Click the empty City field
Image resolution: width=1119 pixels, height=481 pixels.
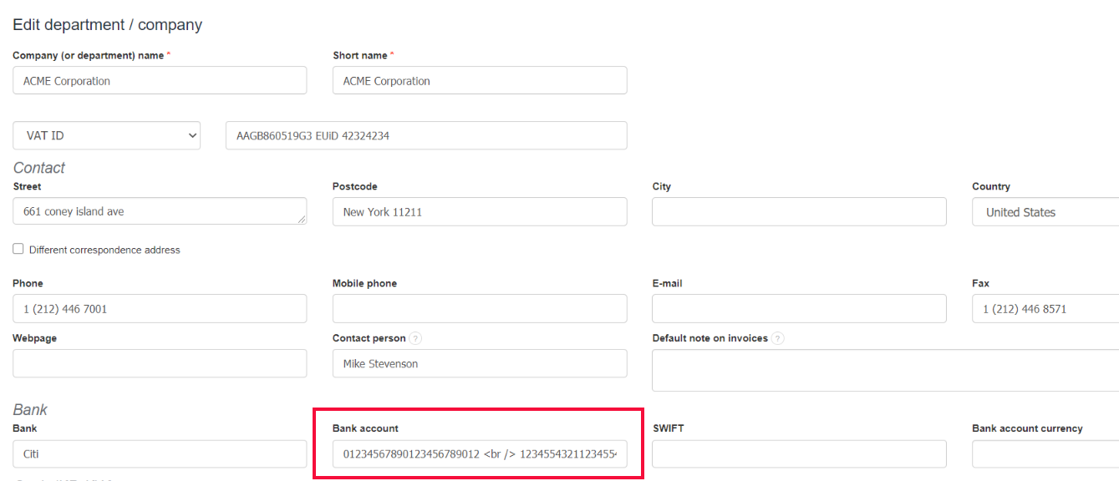click(799, 212)
